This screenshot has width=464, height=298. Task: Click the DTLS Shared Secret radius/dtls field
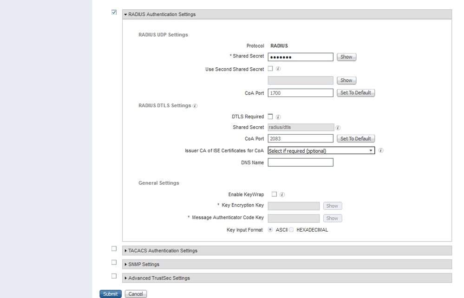pos(301,128)
